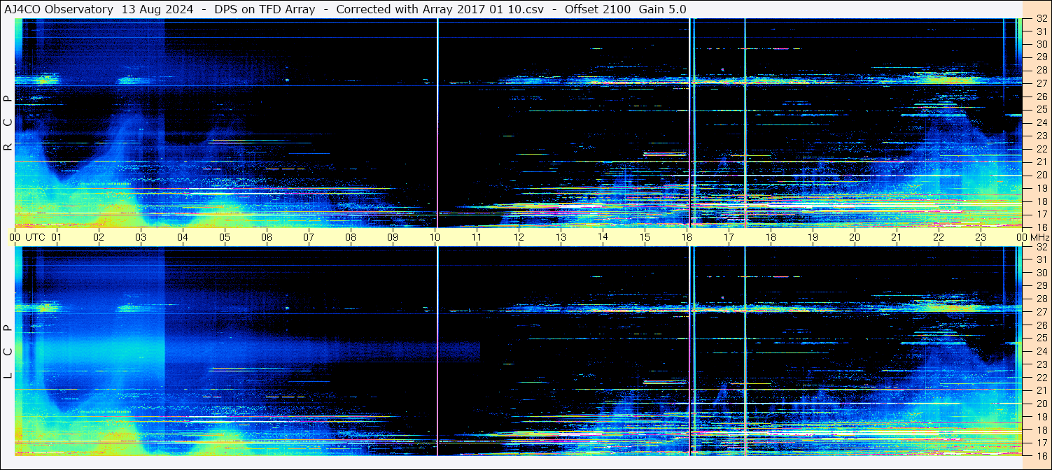Screen dimensions: 1052x470
Task: Select hour 04 on the time axis
Action: coord(183,237)
